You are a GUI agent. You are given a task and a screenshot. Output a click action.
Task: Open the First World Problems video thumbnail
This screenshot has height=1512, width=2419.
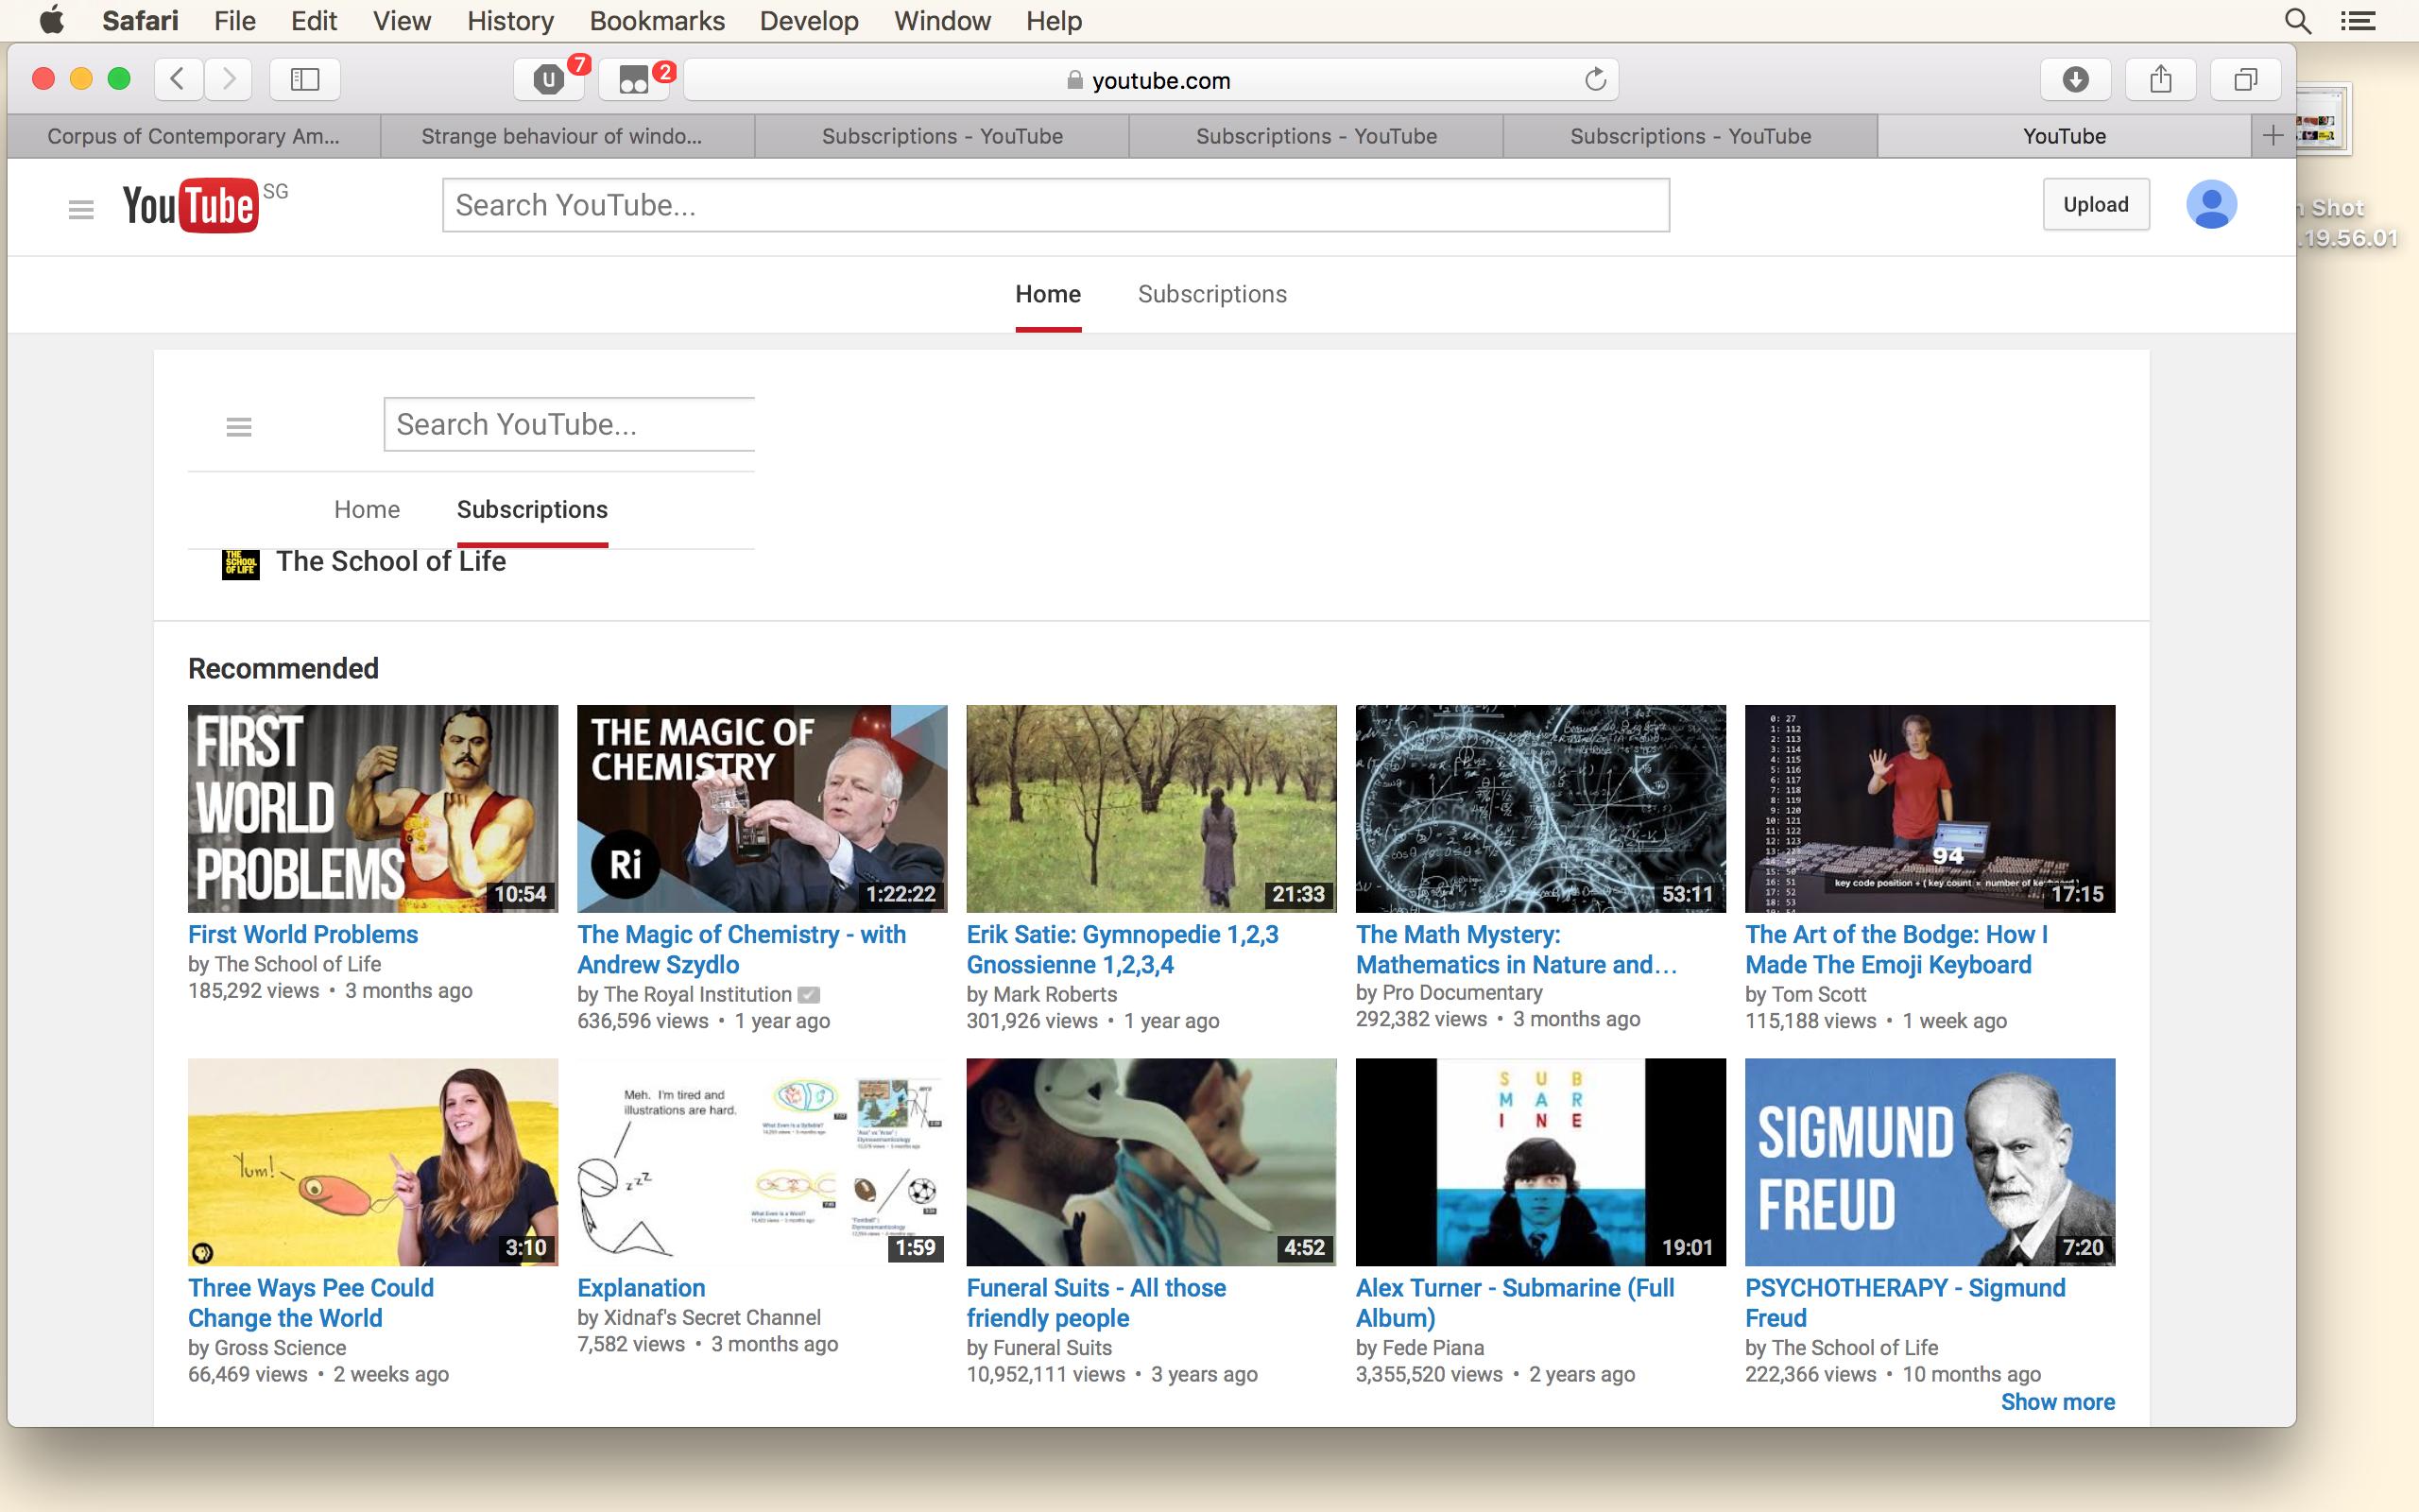tap(373, 808)
